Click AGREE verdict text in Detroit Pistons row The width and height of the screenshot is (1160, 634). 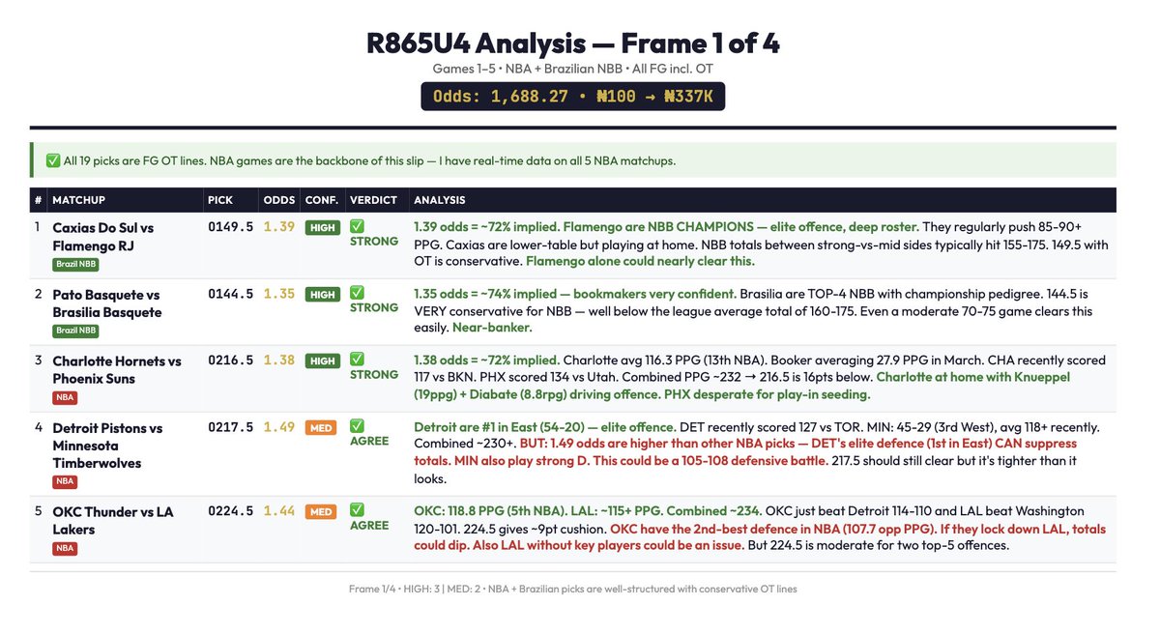point(369,442)
